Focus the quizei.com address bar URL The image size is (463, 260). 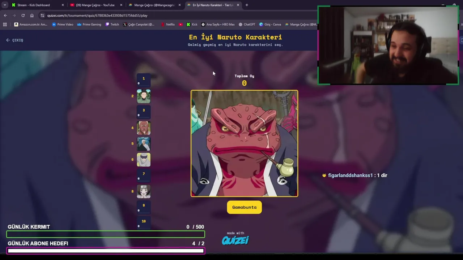coord(97,16)
